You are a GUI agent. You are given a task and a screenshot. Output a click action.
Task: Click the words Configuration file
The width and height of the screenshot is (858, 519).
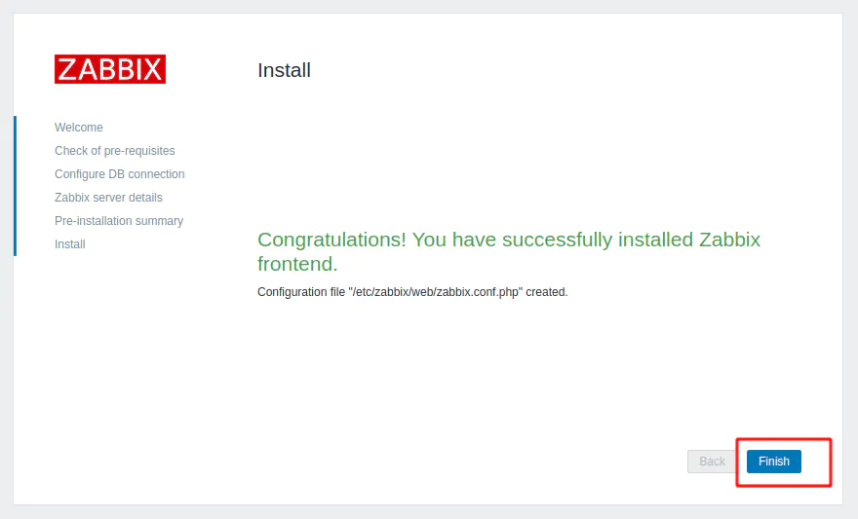(x=301, y=292)
